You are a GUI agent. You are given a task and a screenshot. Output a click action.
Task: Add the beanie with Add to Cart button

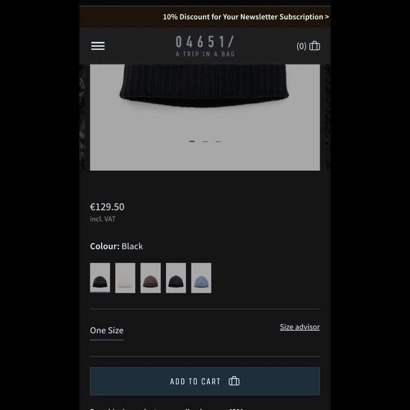click(x=205, y=381)
